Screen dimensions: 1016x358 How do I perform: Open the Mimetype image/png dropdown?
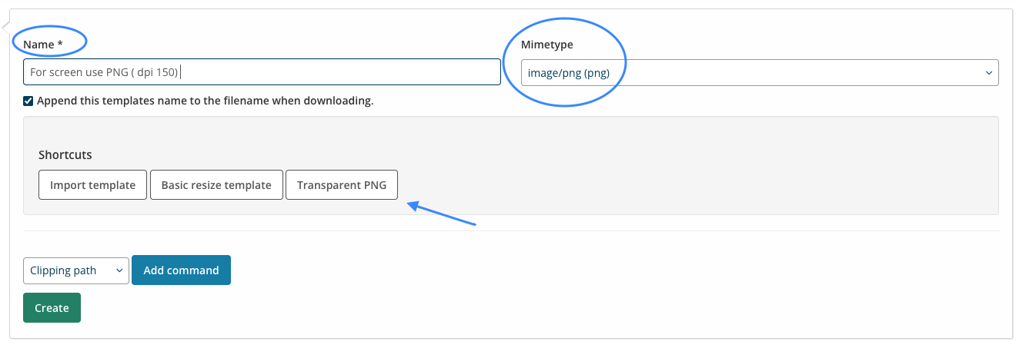coord(760,72)
